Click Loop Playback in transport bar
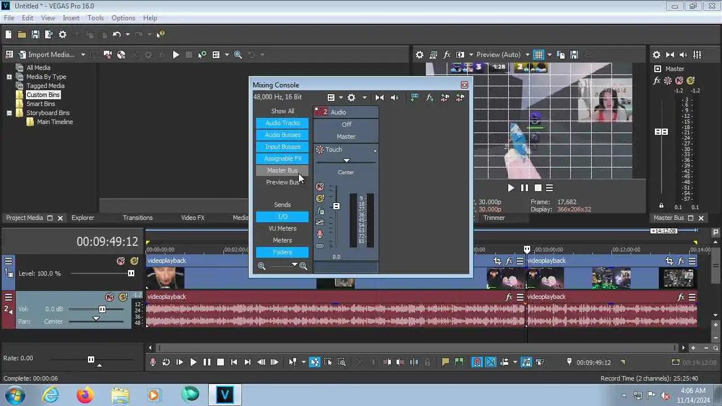 click(166, 363)
